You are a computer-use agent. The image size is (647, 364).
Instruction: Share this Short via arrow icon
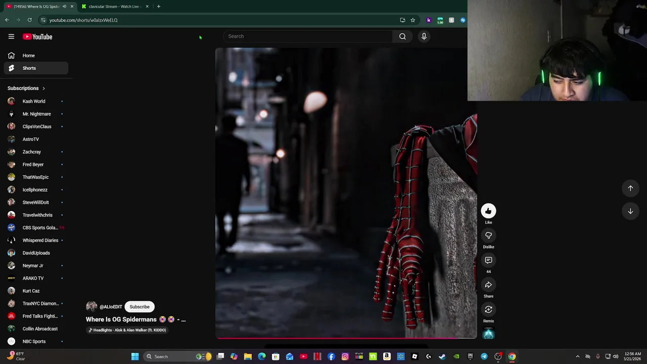tap(488, 285)
